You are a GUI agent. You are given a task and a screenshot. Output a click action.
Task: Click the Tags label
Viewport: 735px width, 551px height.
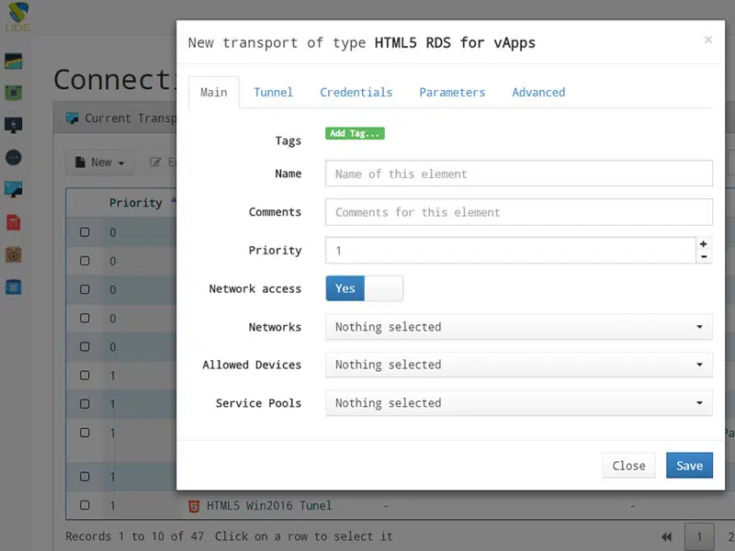[x=288, y=141]
